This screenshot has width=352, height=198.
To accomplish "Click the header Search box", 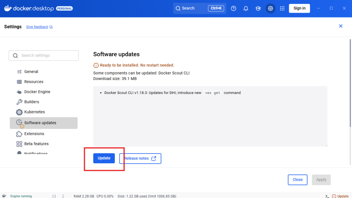I will click(199, 8).
